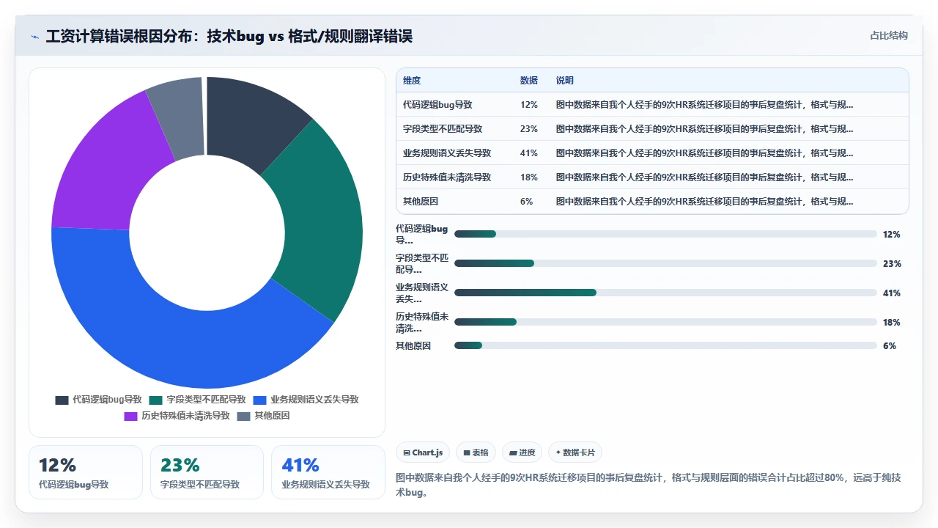Click table cell 业务规则语义丢失导致
This screenshot has width=938, height=528.
click(x=447, y=153)
